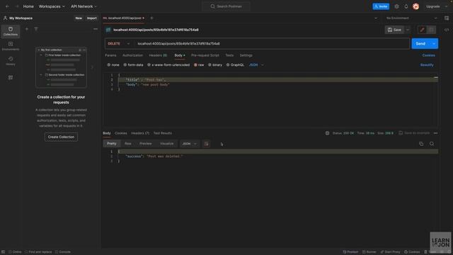Open the request body JSON format dropdown
Screen dimensions: 453x255
[256, 64]
